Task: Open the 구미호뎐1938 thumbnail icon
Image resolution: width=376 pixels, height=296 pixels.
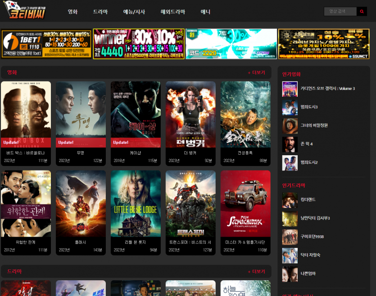Action: point(290,237)
